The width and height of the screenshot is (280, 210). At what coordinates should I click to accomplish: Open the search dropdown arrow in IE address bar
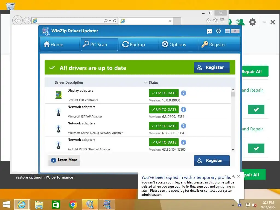click(x=110, y=21)
